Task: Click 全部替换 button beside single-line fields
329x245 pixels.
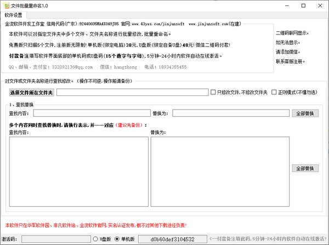Action: 305,113
